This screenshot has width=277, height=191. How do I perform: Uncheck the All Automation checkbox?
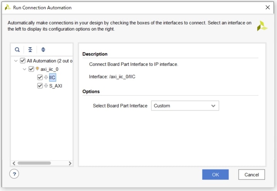pos(22,61)
